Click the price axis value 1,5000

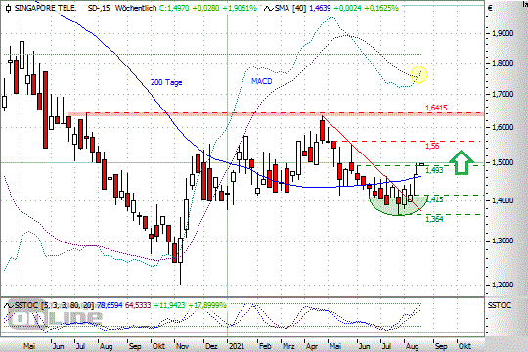tap(503, 162)
